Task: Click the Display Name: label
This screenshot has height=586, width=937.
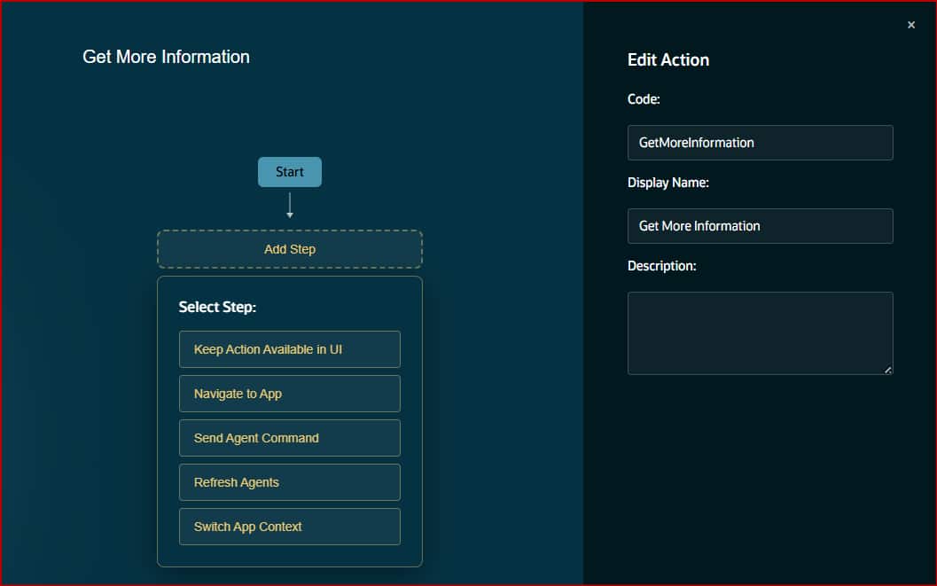Action: point(668,183)
